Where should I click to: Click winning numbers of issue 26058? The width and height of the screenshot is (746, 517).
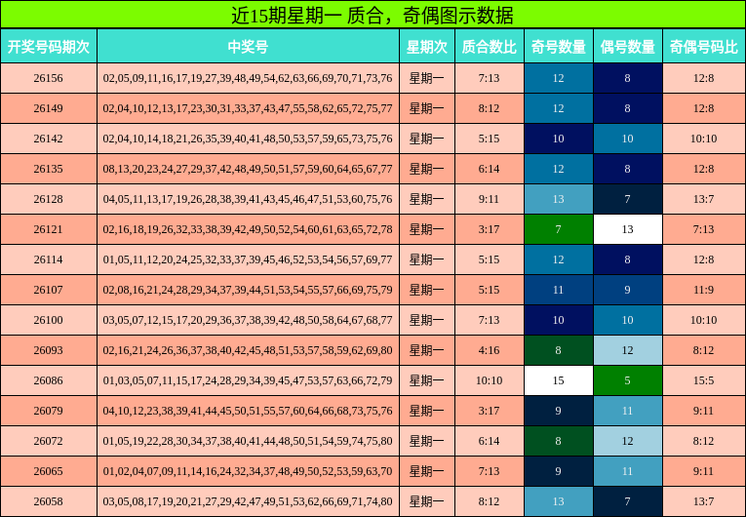[x=248, y=501]
